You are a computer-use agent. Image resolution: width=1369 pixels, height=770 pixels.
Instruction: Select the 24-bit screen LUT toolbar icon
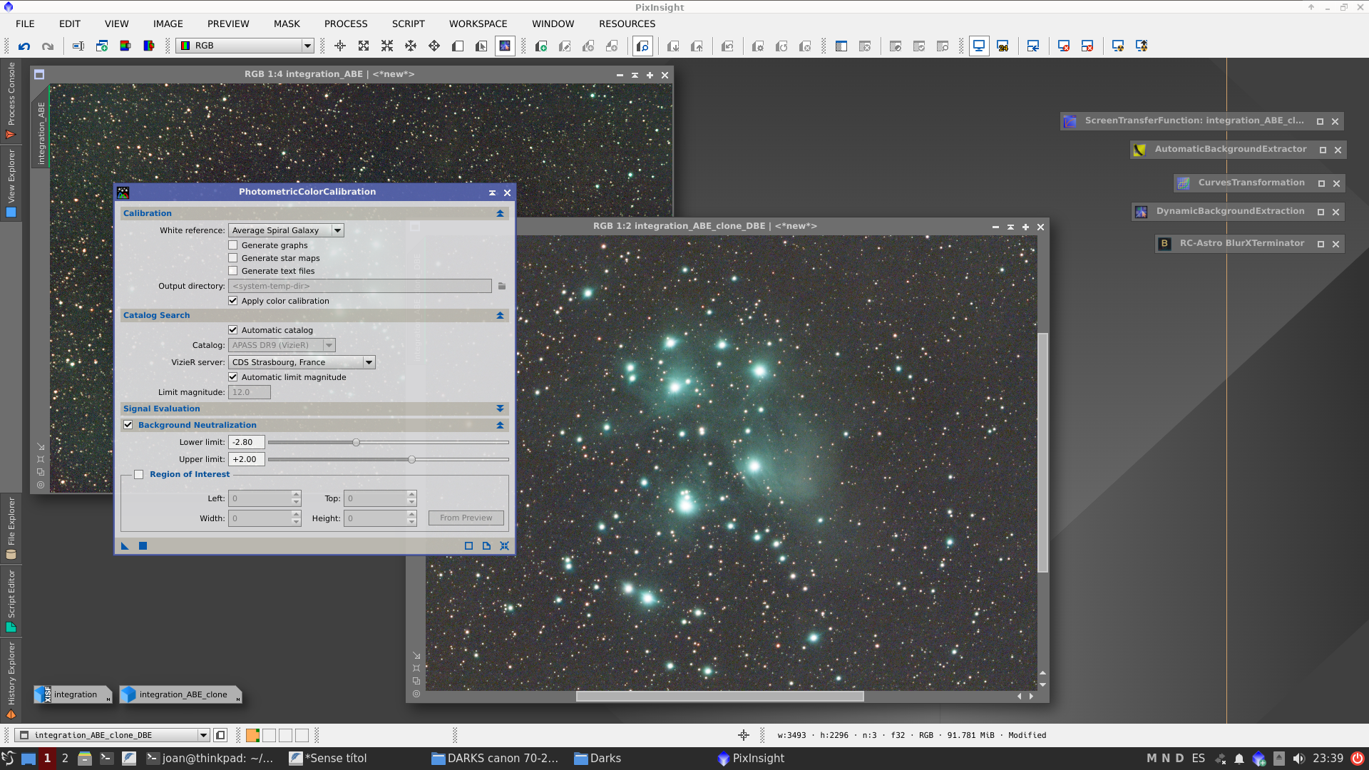pyautogui.click(x=1004, y=46)
